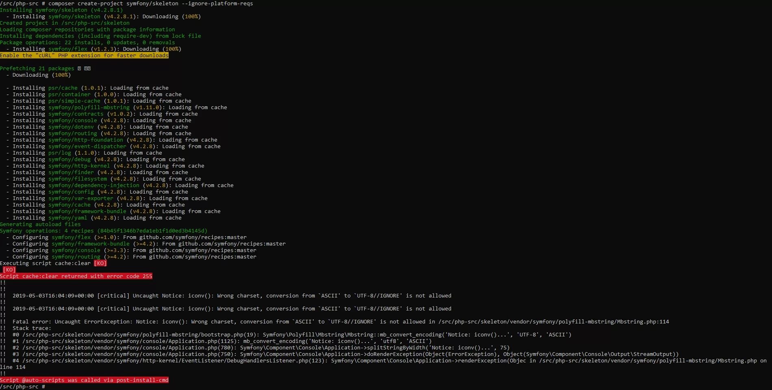Click symfony/yaml package name
Image resolution: width=772 pixels, height=390 pixels.
[x=68, y=218]
